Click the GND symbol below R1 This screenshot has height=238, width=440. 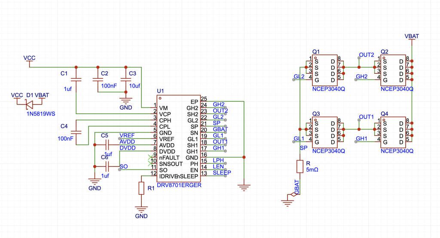(141, 209)
